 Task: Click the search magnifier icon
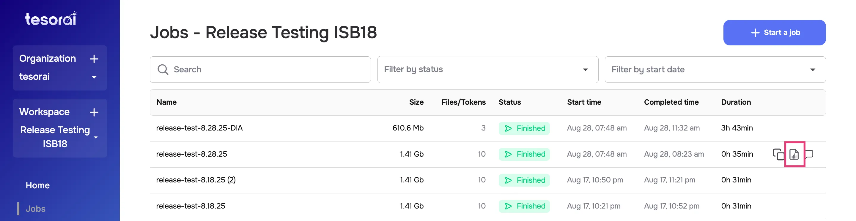pos(163,69)
